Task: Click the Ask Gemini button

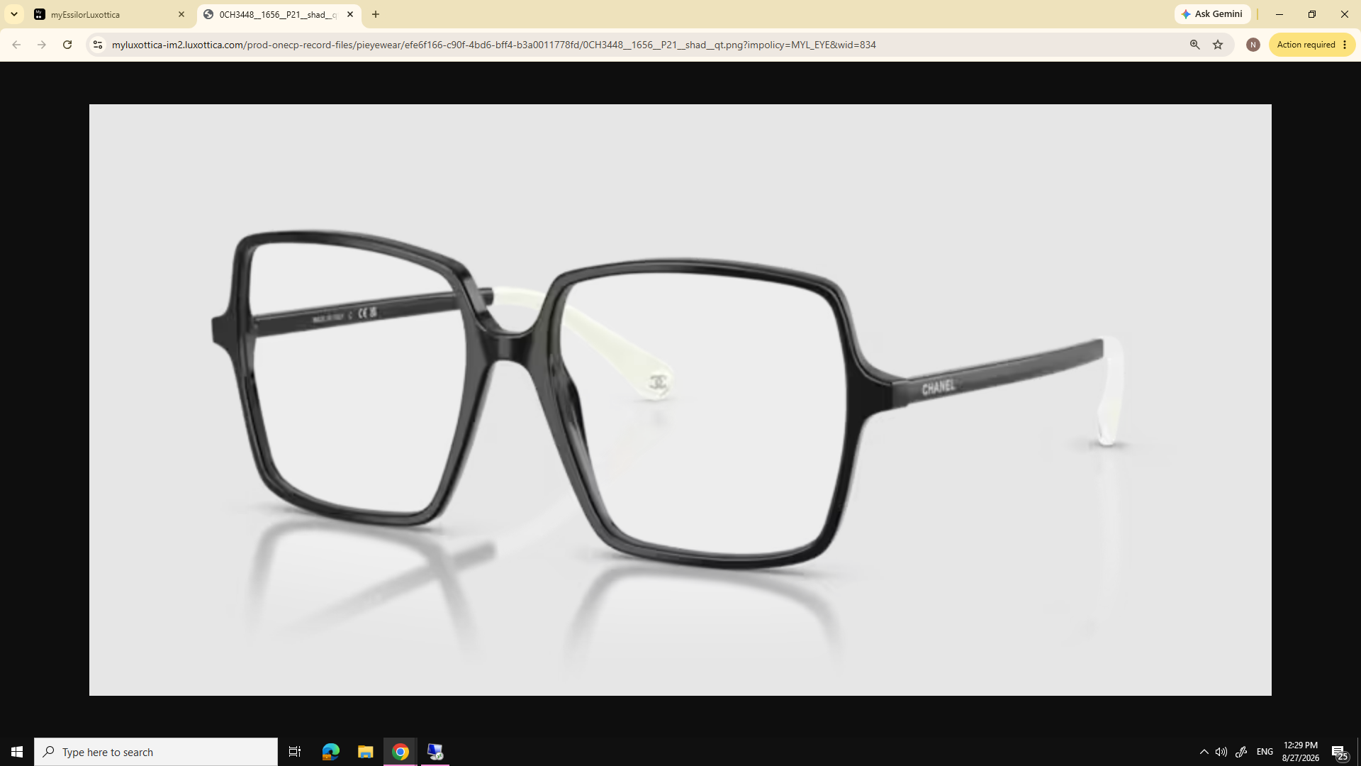Action: point(1212,14)
